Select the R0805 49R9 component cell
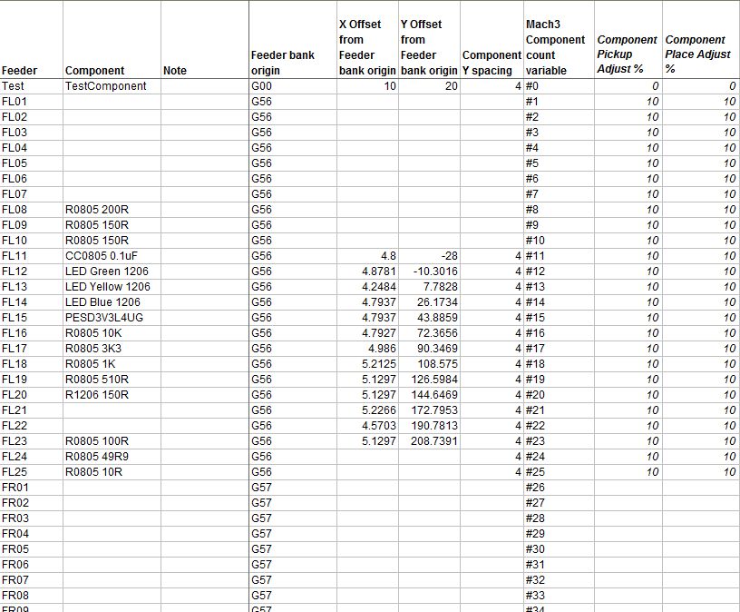 (x=98, y=457)
